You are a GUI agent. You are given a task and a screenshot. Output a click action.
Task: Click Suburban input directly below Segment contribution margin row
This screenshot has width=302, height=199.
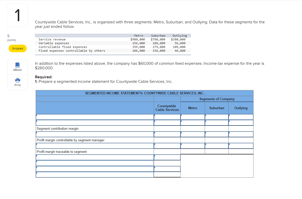(217, 134)
